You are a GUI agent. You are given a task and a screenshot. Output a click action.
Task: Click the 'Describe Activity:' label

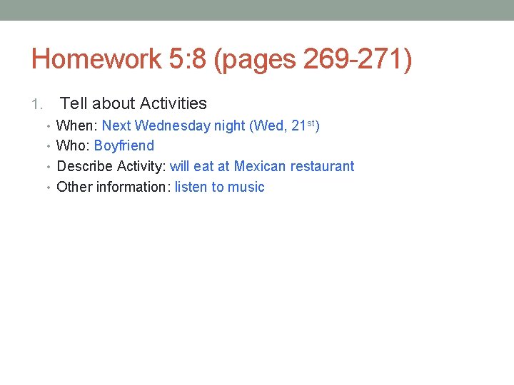pos(111,166)
